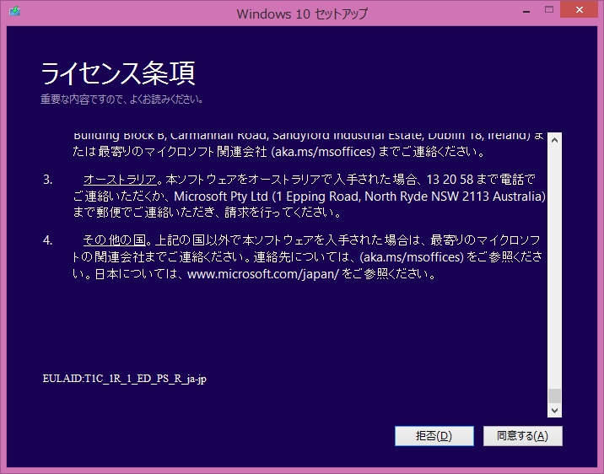Decline the license with 拒否(D) button
Viewport: 604px width, 474px height.
[434, 436]
